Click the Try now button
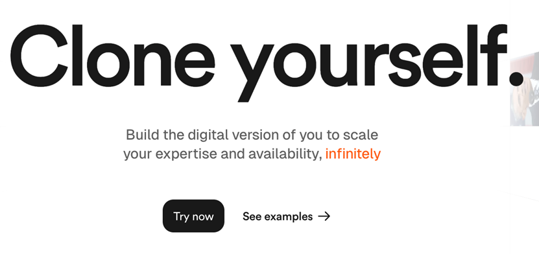This screenshot has width=539, height=254. (193, 216)
